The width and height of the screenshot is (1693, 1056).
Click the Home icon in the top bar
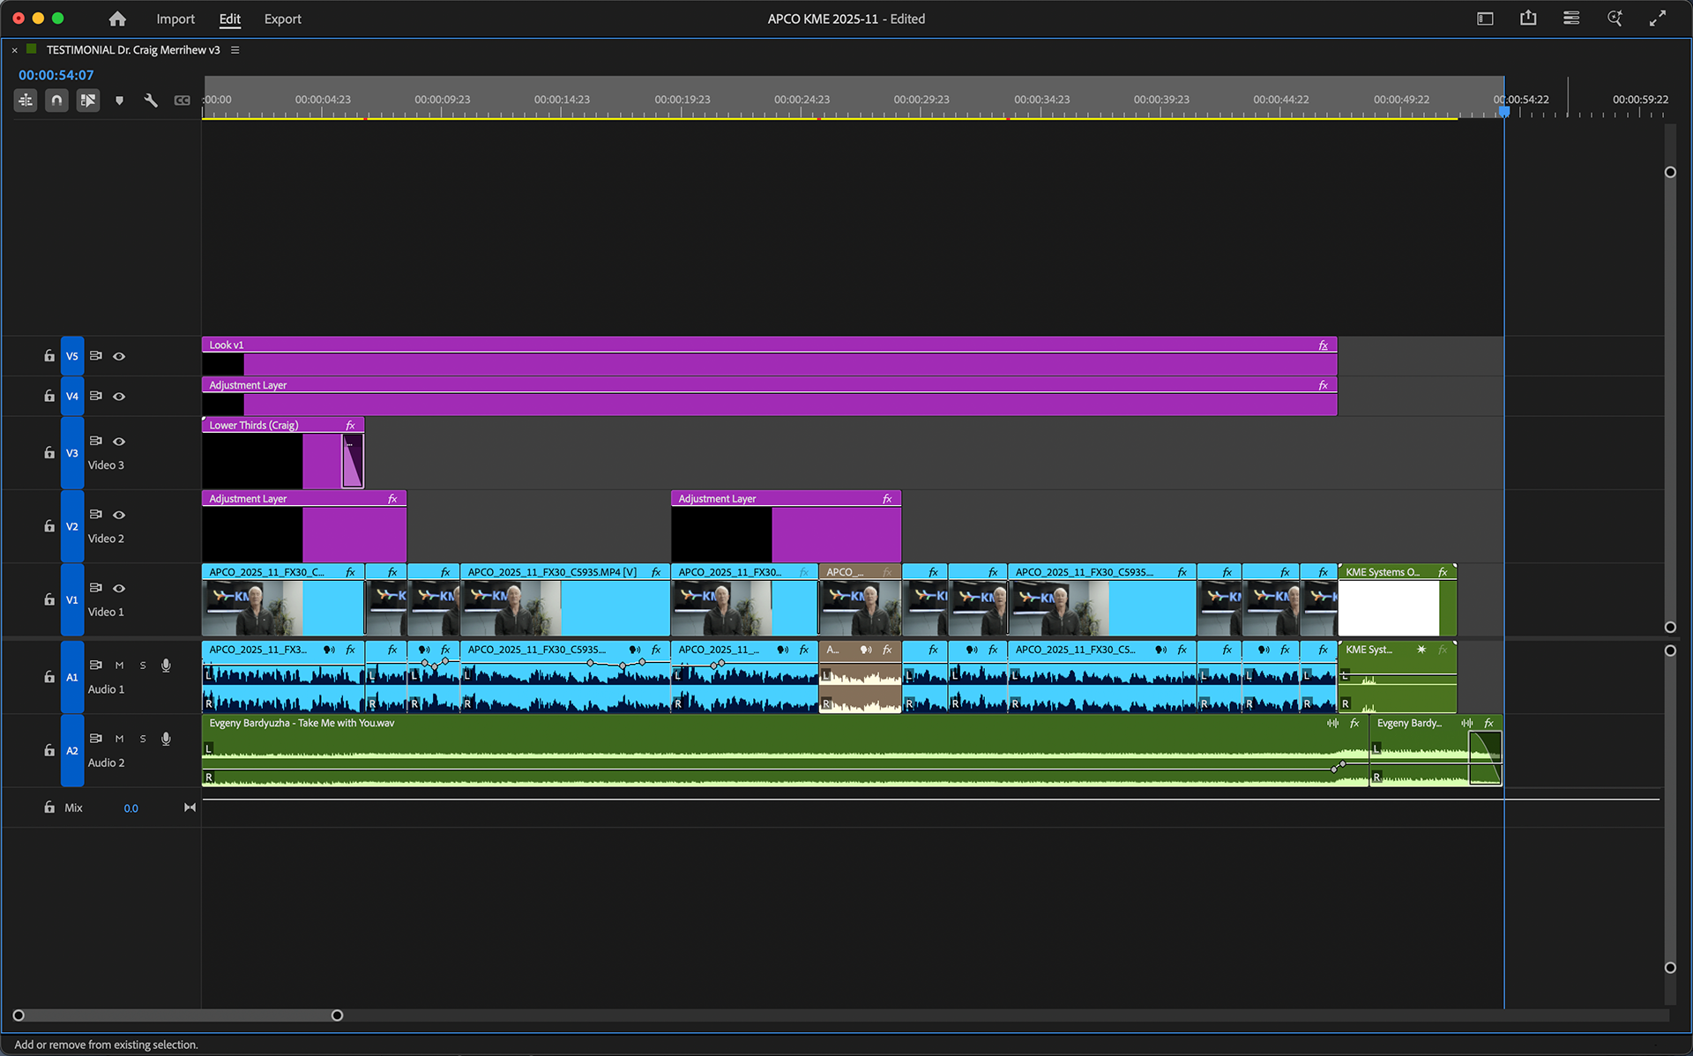(x=117, y=18)
